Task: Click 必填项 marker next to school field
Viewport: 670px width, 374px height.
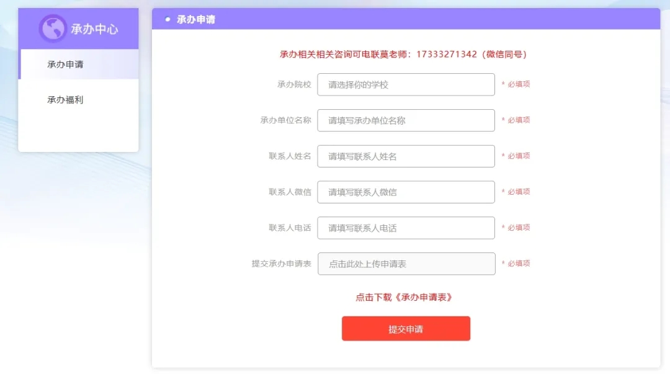Action: coord(516,84)
